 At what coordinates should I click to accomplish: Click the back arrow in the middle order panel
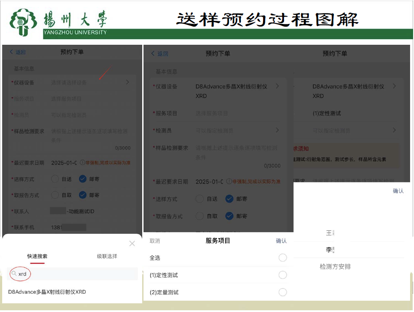pyautogui.click(x=153, y=53)
